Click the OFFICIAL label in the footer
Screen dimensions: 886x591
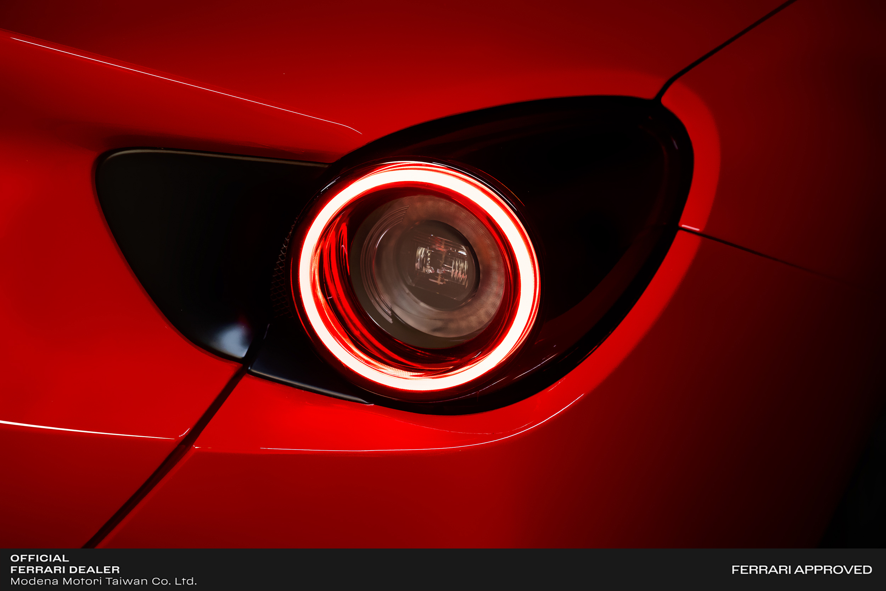[x=40, y=558]
